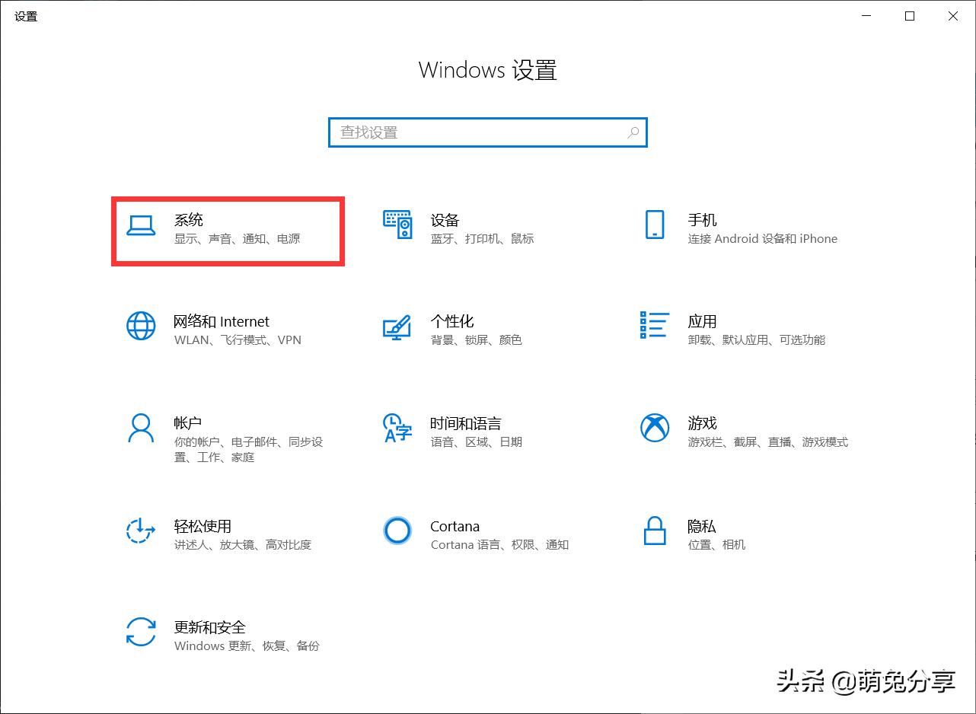Click the Windows 更新、恢复、备份 subtitle
The height and width of the screenshot is (714, 976).
(247, 645)
